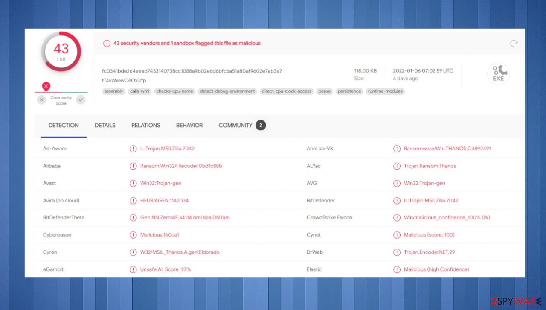Click the Trojan.EncoderNET.29 result
Screen dimensions: 546x310
pos(430,252)
